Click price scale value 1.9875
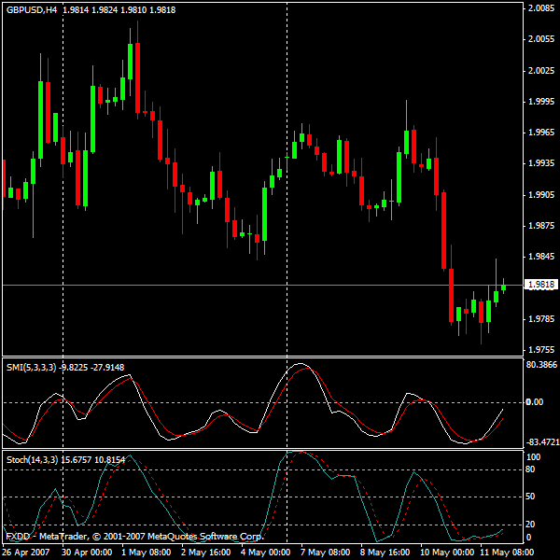 (x=541, y=226)
